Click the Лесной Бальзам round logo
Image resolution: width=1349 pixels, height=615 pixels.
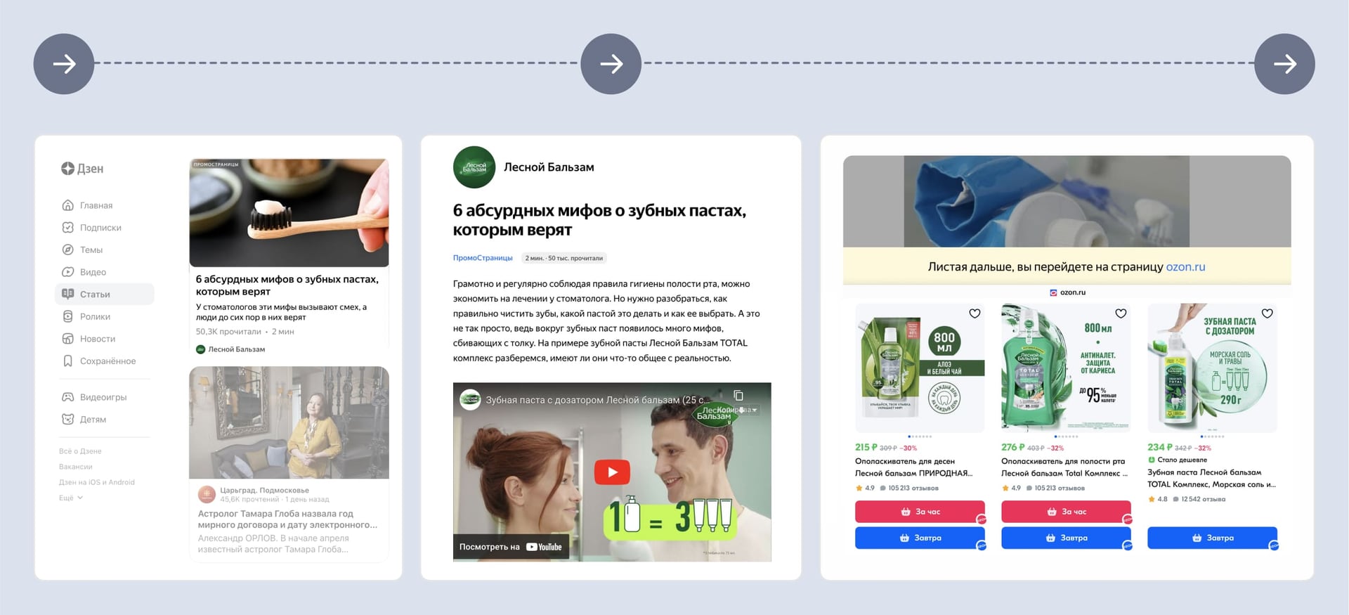[474, 167]
